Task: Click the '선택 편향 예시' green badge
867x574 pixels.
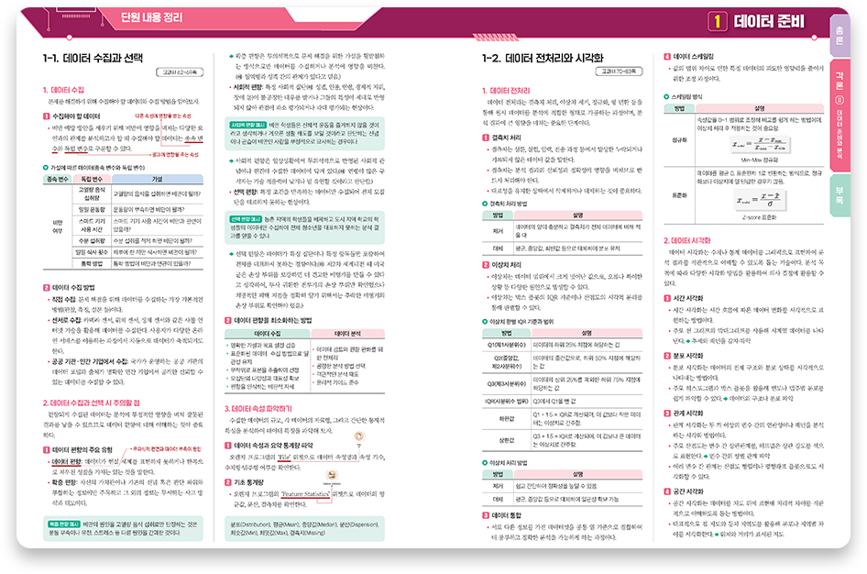Action: 246,219
